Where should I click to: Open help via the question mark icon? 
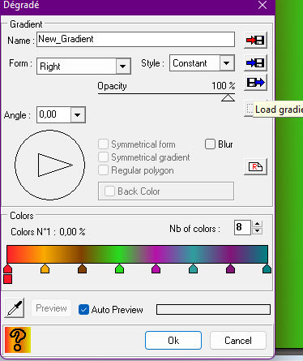[x=18, y=340]
